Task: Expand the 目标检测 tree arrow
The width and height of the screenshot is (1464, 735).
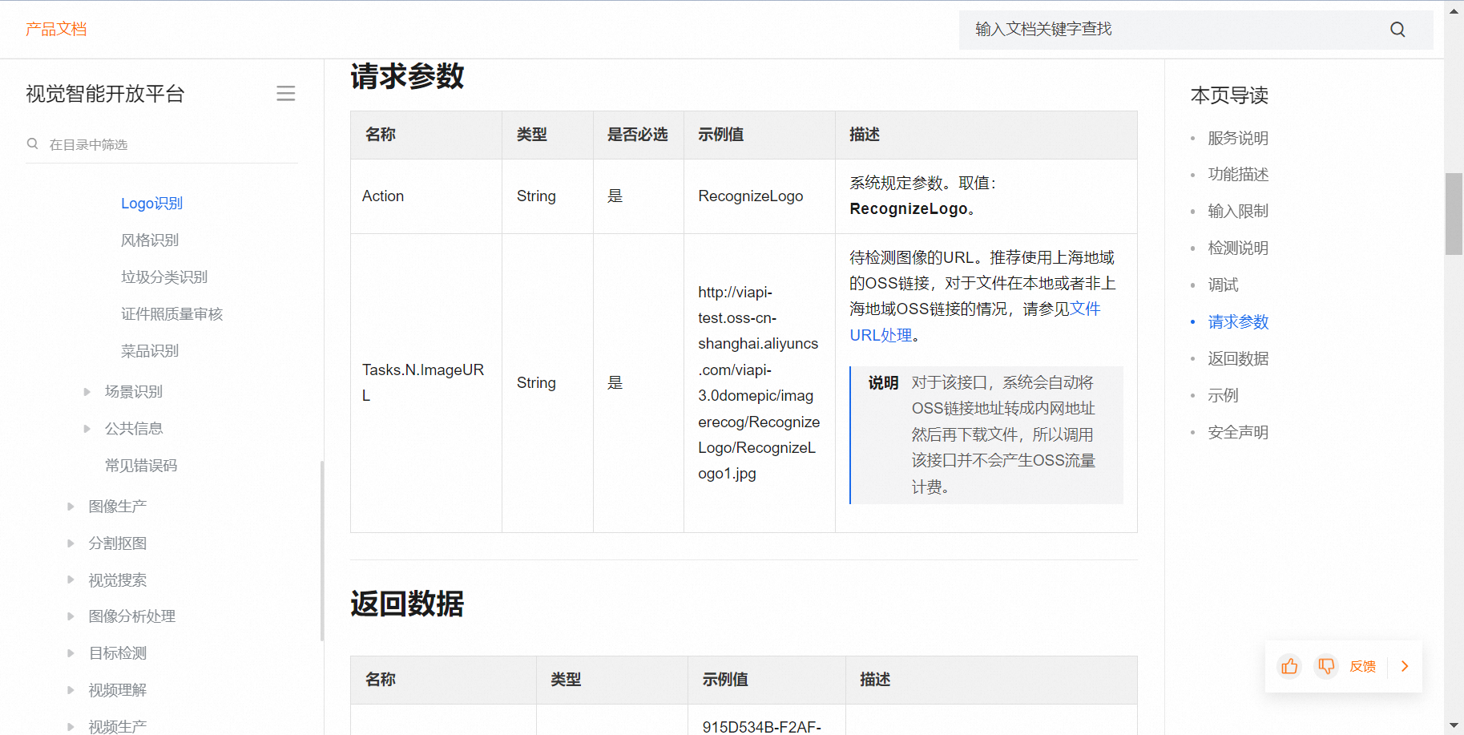Action: 71,652
